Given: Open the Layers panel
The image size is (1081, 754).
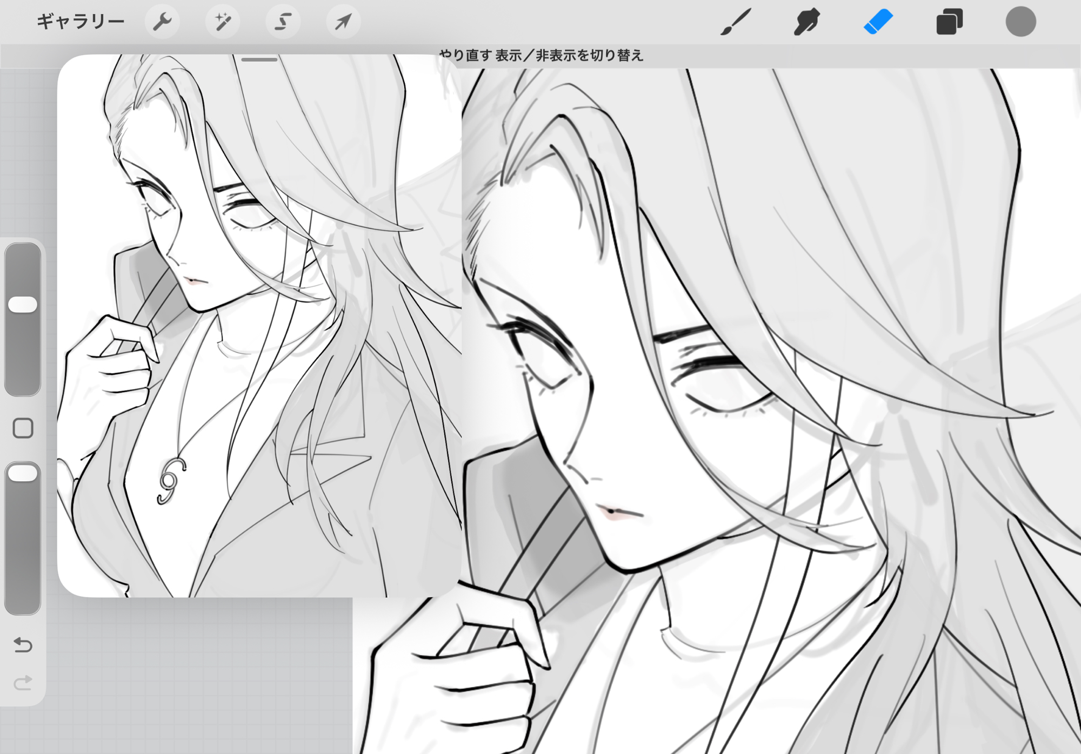Looking at the screenshot, I should point(949,22).
